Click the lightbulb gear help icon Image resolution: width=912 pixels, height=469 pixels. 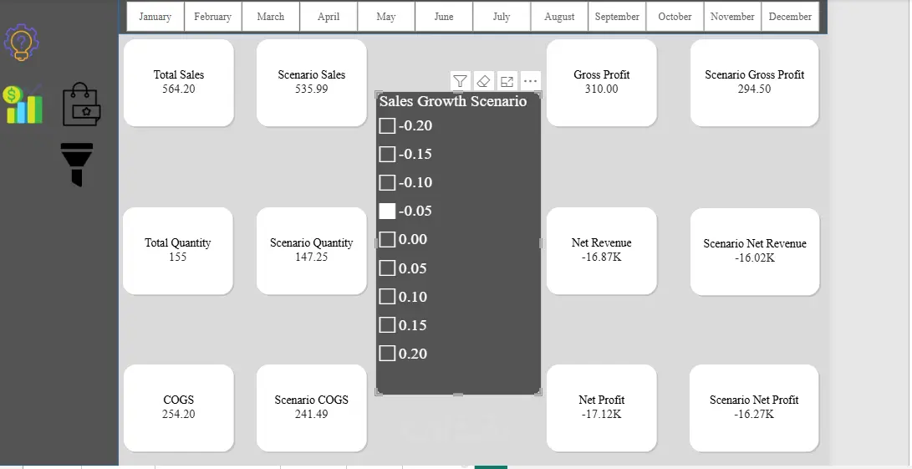point(22,42)
